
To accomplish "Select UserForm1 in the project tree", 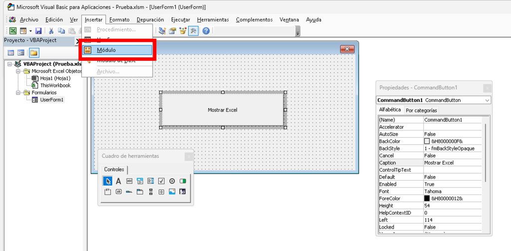I will [52, 100].
